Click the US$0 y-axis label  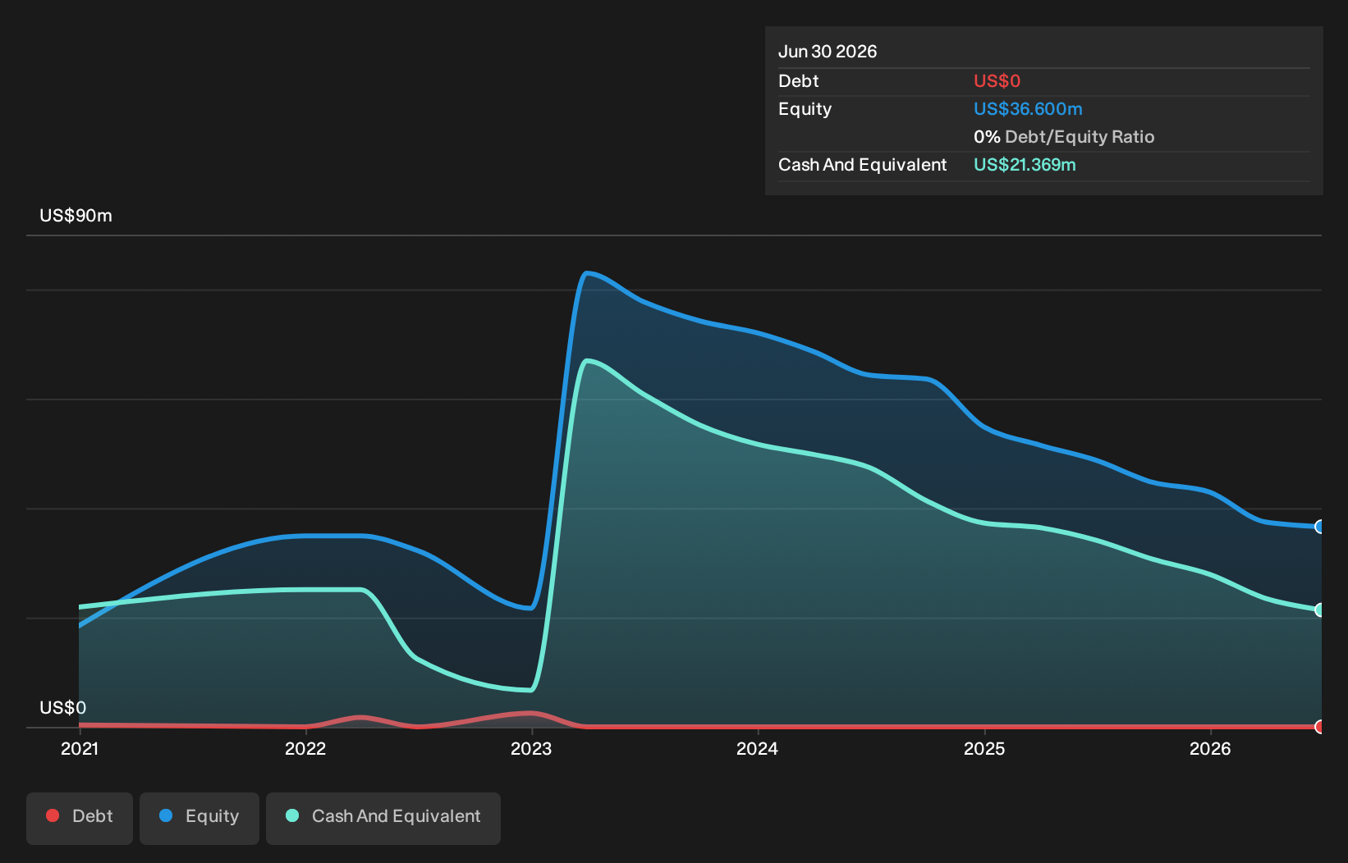[62, 708]
